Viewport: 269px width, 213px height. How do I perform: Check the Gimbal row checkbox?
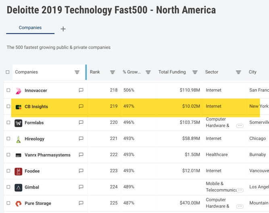8,187
